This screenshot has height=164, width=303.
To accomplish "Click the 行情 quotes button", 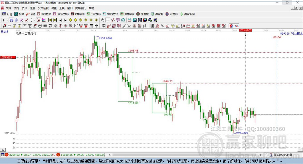I will click(7, 14).
